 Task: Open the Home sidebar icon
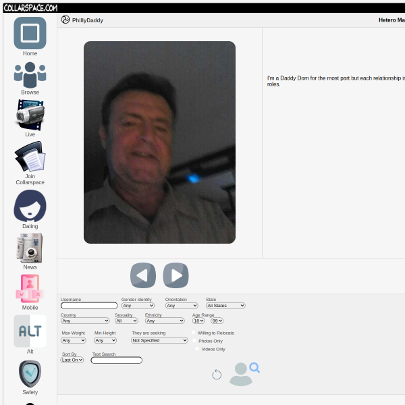coord(30,33)
